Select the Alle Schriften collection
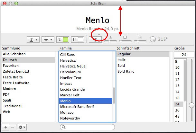Viewport: 196px width, 133px height. pos(28,54)
